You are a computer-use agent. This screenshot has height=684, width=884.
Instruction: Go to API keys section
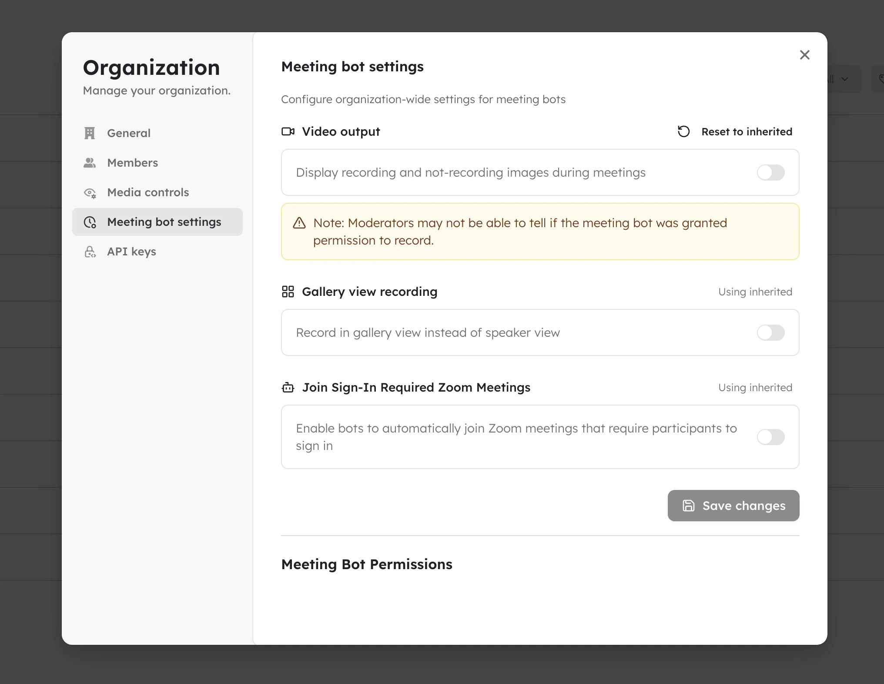coord(131,251)
